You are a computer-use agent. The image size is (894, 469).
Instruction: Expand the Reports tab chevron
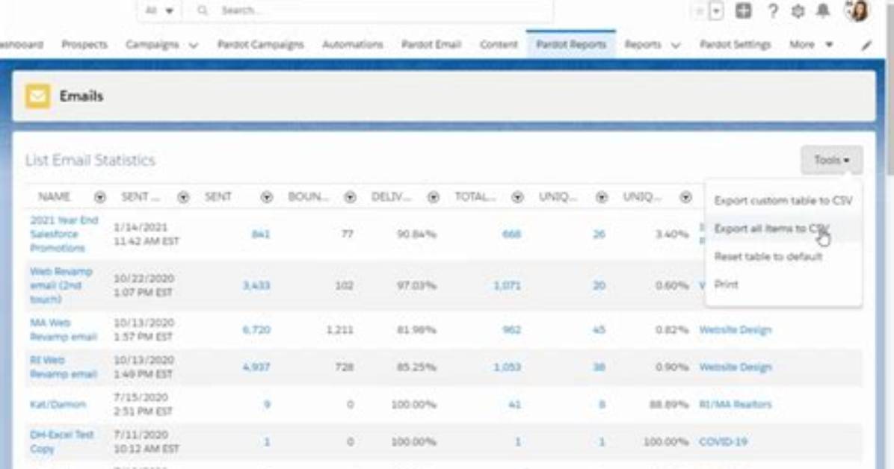pos(676,45)
